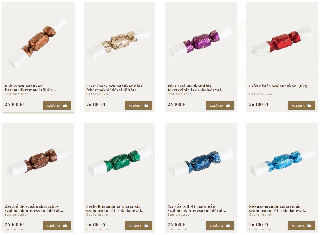320x235 pixels.
Task: Add Pörkölt mandulás marcipán with KOSÁRBA
Action: tap(138, 226)
